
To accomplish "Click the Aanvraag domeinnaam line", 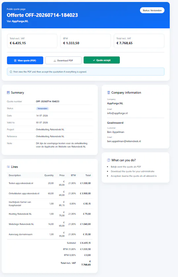I will coord(50,234).
